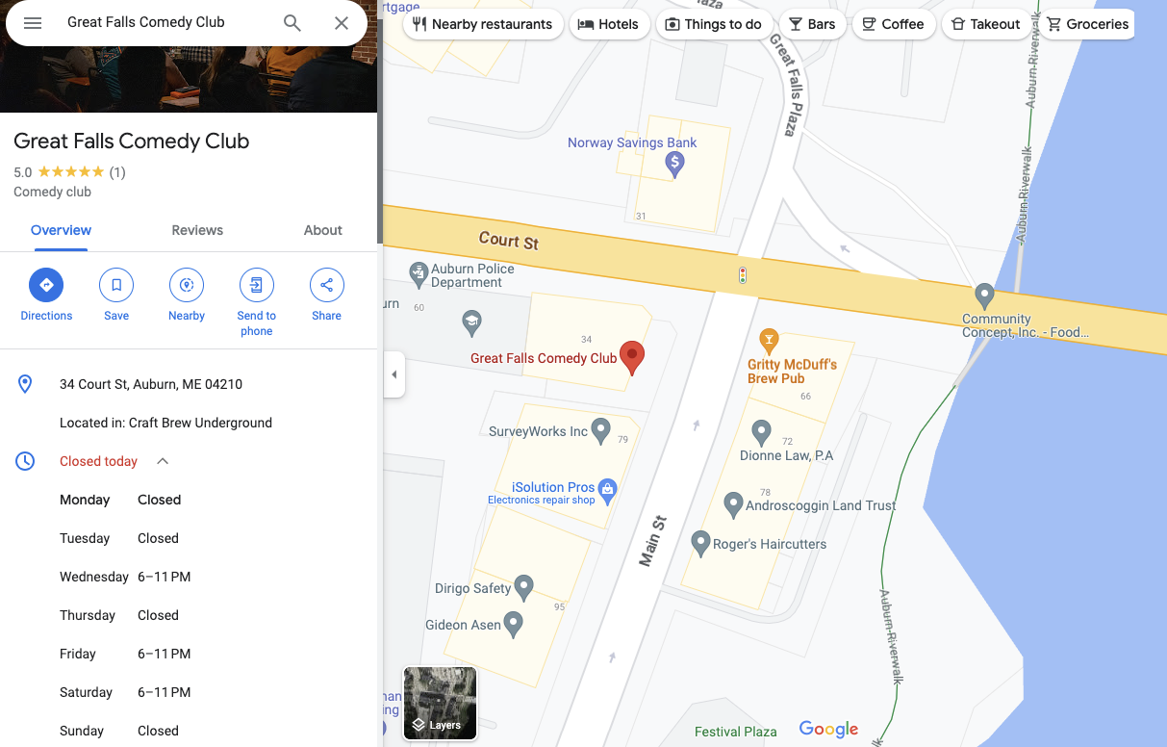
Task: Click Gritty McDuff's Brew Pub marker
Action: point(769,340)
